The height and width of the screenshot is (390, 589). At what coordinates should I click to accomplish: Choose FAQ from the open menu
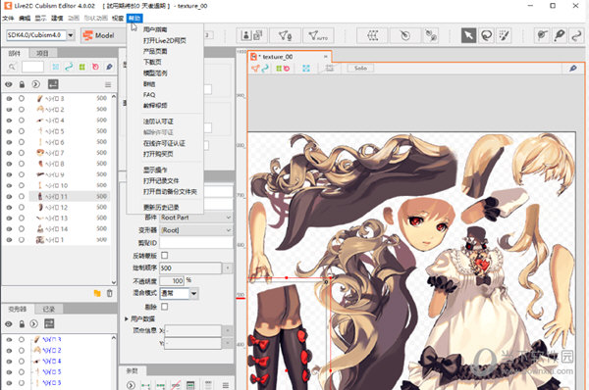(x=149, y=95)
